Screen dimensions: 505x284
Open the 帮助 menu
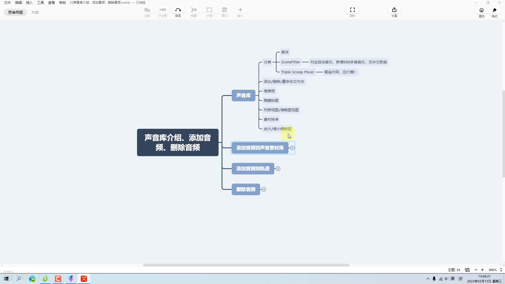coord(63,3)
